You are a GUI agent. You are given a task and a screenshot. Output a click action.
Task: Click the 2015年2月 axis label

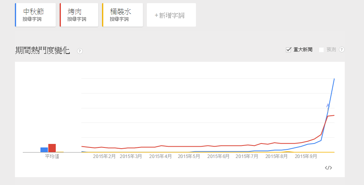click(x=104, y=156)
